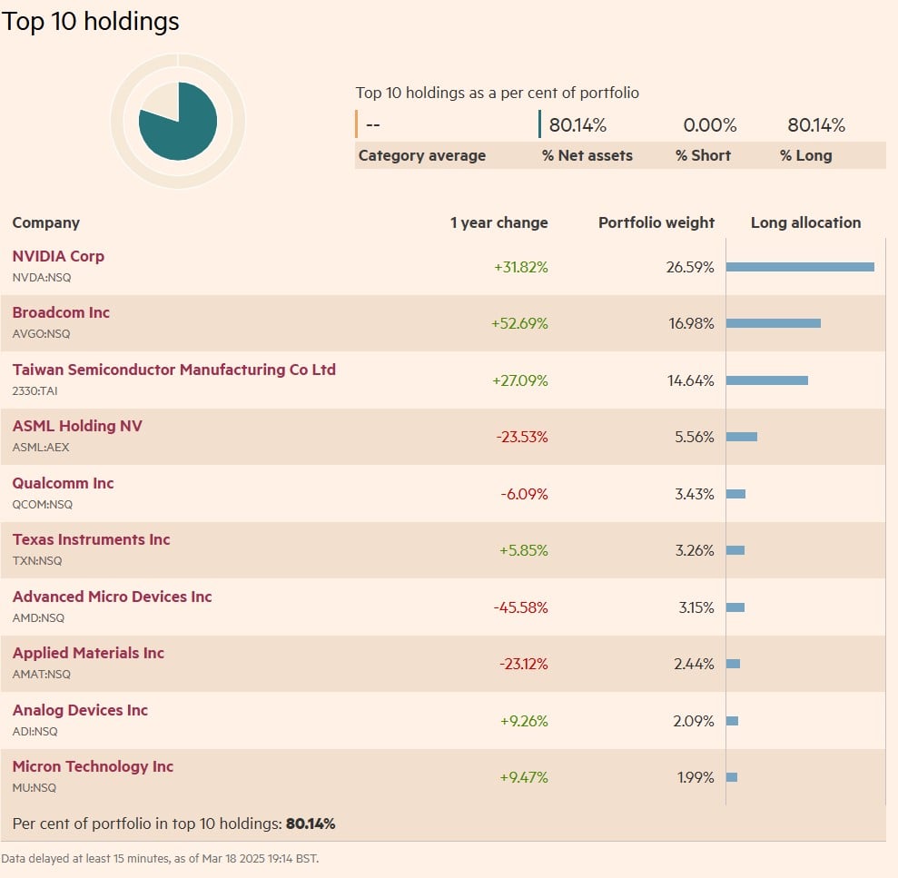Sort by the 1 year change column

(x=498, y=222)
